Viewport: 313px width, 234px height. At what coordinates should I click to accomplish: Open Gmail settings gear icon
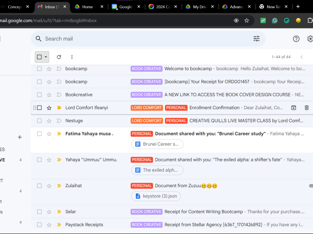[x=310, y=39]
